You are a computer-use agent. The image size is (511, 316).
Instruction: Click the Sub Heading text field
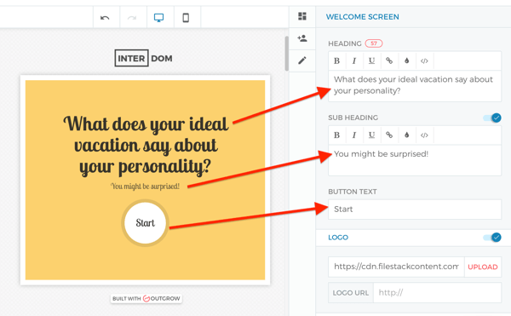point(415,160)
